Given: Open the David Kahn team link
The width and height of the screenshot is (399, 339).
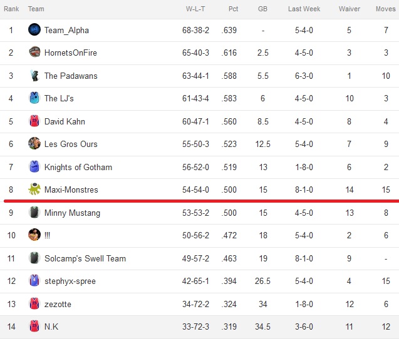Looking at the screenshot, I should [x=65, y=121].
